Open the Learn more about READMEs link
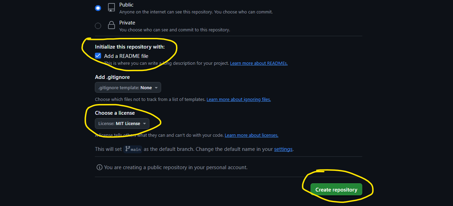Viewport: 453px width, 206px height. tap(259, 63)
